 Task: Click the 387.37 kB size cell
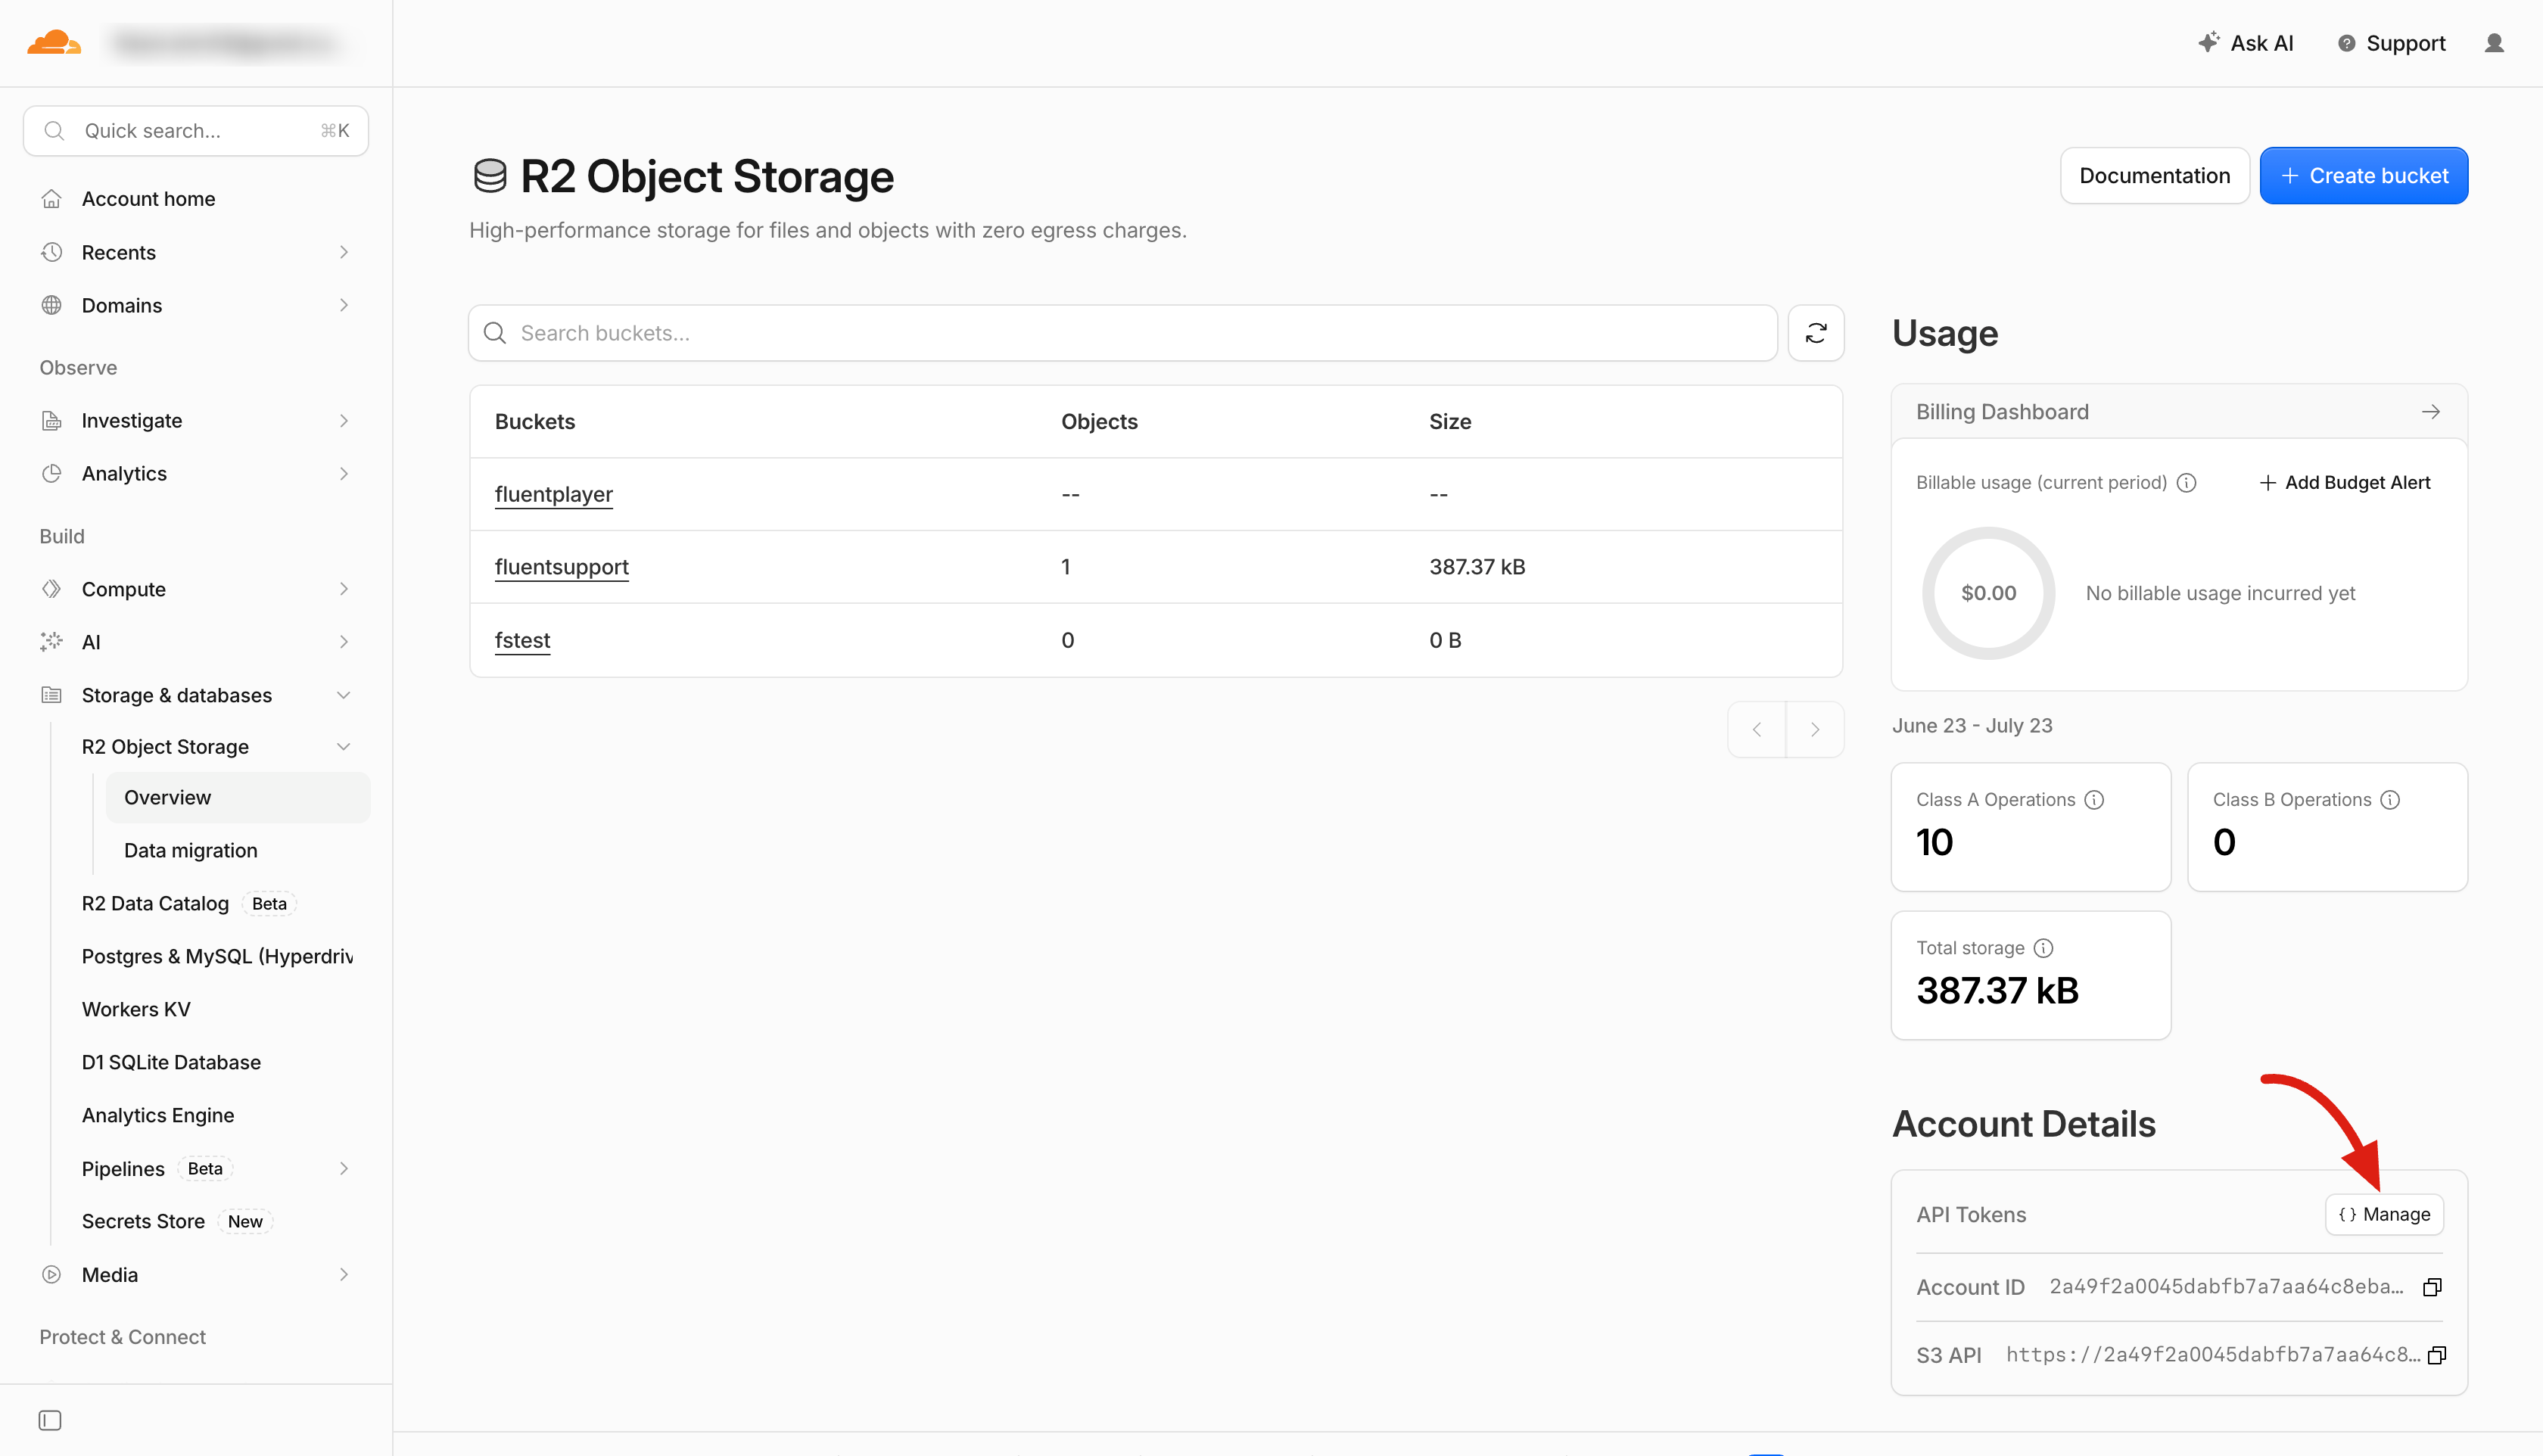pos(1477,567)
